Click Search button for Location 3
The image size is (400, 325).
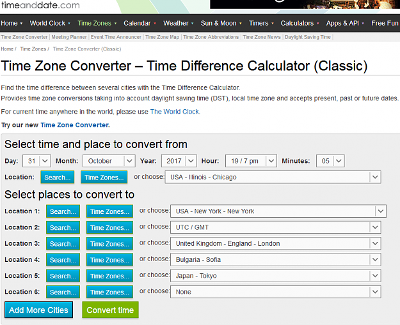(x=63, y=243)
